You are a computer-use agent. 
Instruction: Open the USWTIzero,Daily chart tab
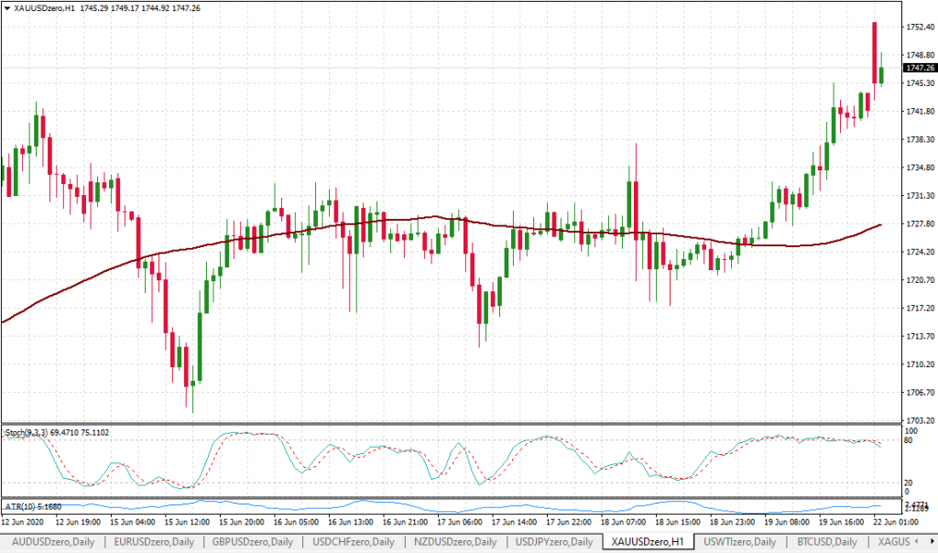click(x=740, y=542)
